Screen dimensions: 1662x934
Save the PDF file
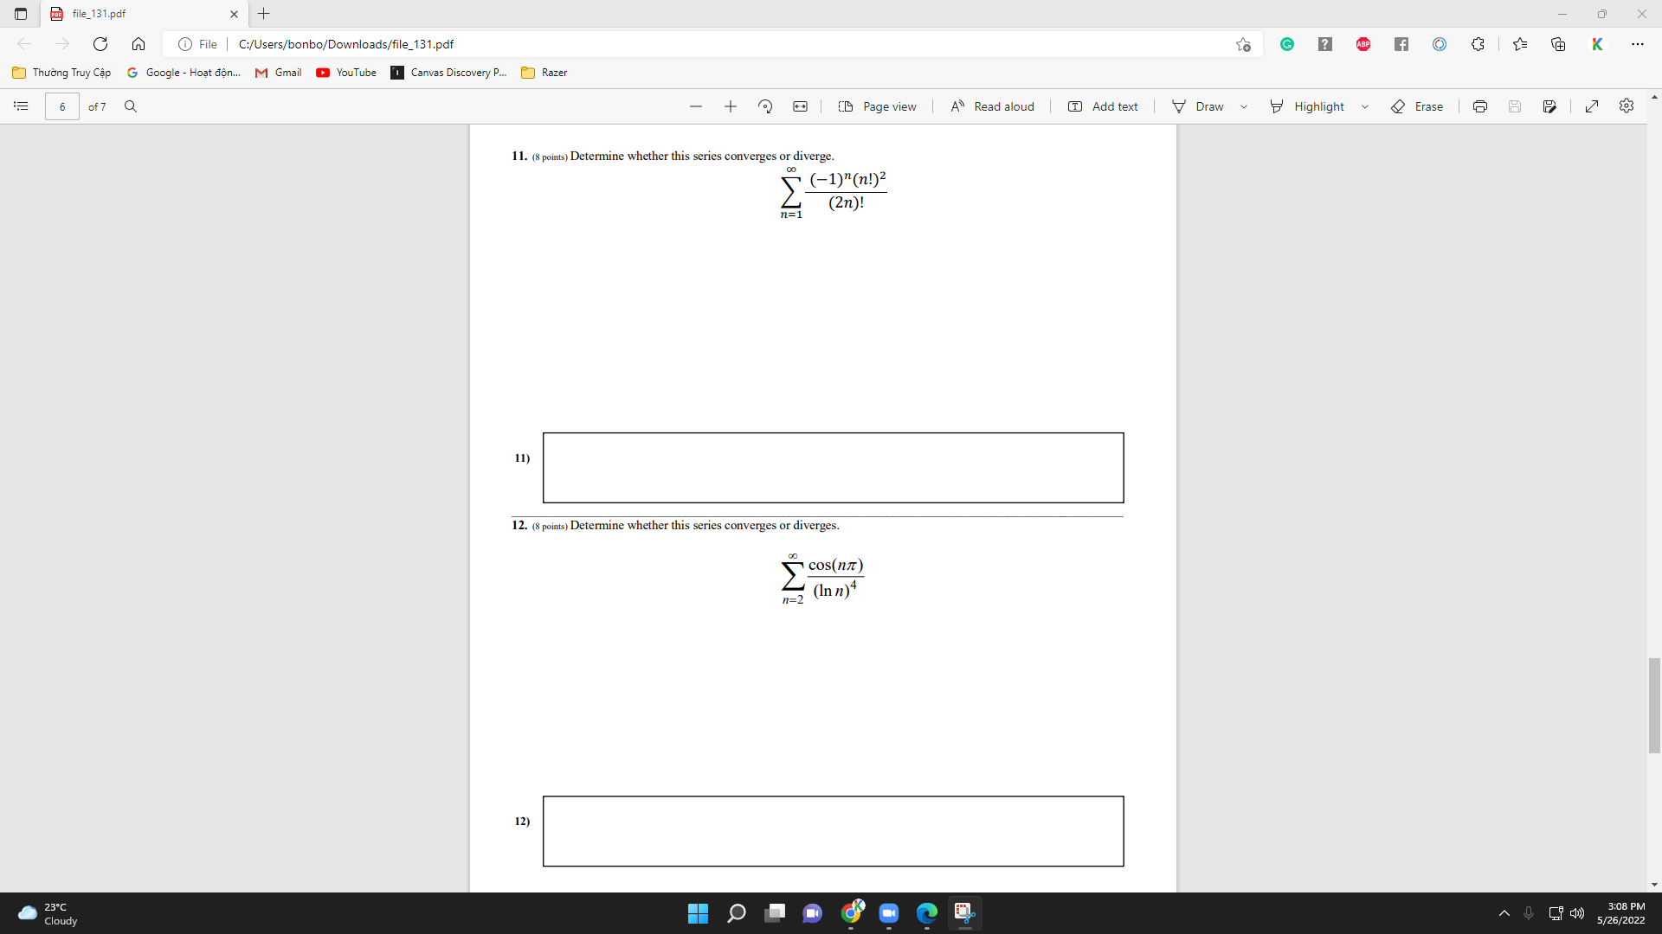pos(1514,106)
